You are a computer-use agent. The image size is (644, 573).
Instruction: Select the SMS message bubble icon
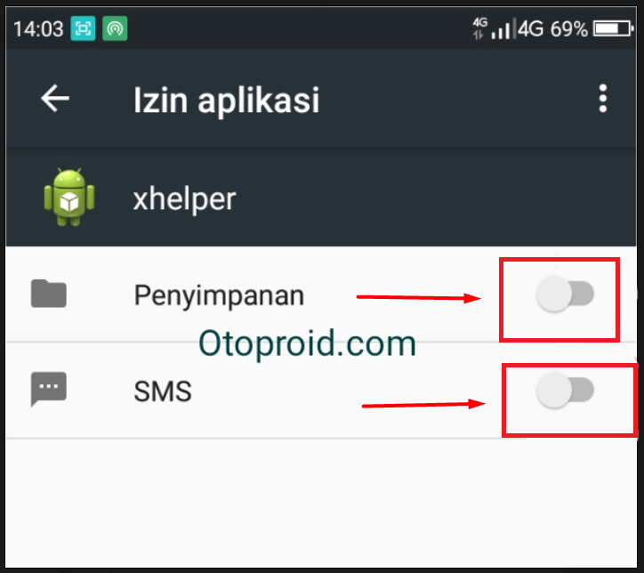coord(48,389)
